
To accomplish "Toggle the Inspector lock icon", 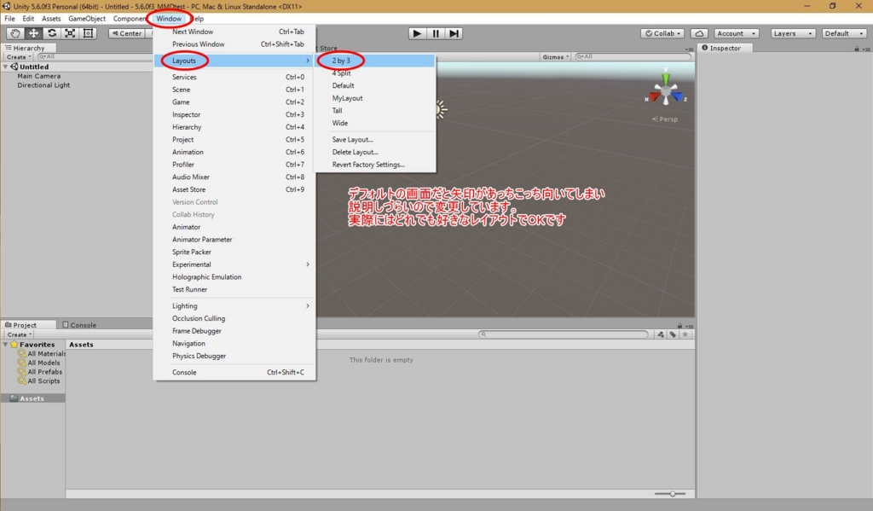I will [857, 49].
